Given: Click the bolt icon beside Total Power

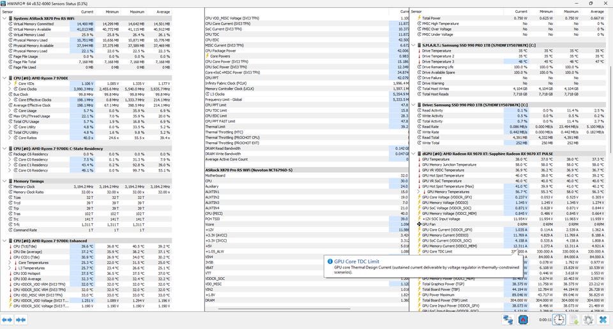Looking at the screenshot, I should coord(419,18).
